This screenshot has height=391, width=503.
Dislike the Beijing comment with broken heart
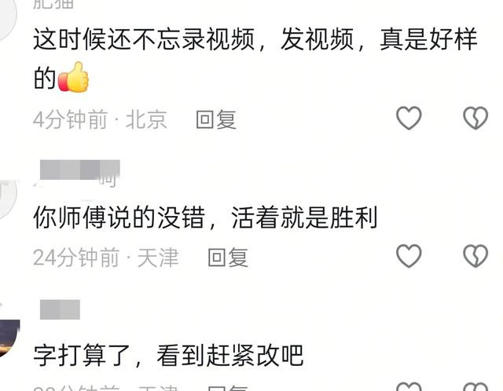475,118
